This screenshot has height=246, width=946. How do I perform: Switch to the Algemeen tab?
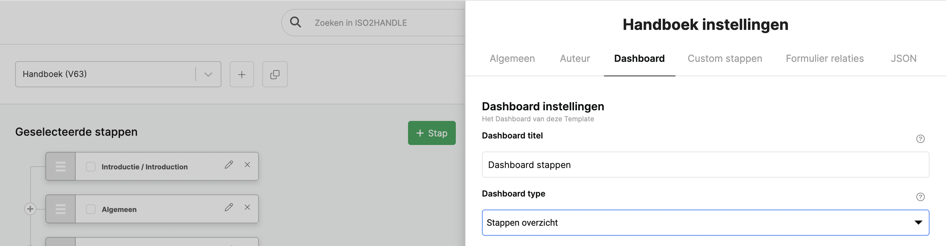click(x=512, y=58)
